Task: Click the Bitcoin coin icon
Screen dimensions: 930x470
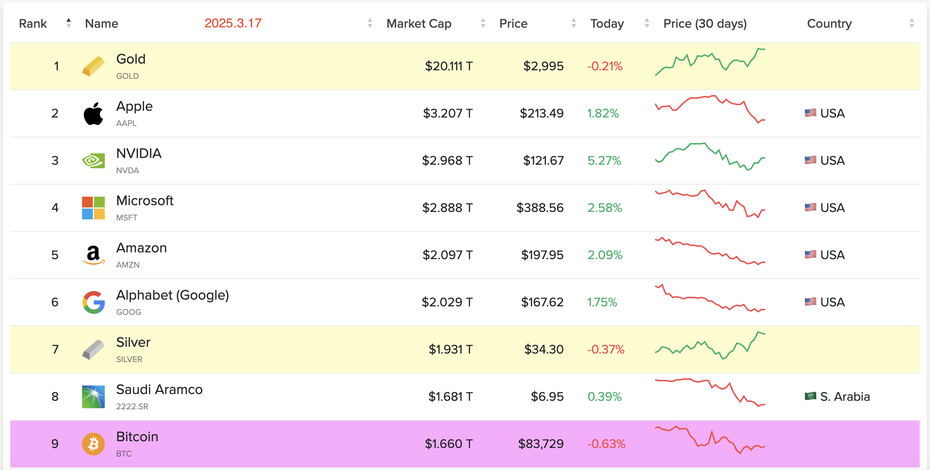Action: pyautogui.click(x=93, y=444)
